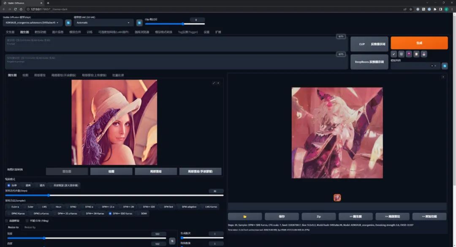Viewport: 456px width, 247px height.
Task: Open the browser extensions puzzle icon
Action: (435, 9)
